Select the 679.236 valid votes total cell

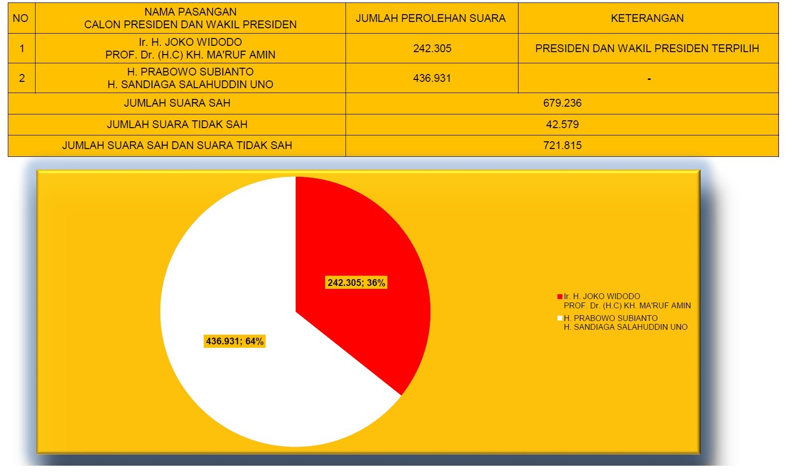[562, 103]
